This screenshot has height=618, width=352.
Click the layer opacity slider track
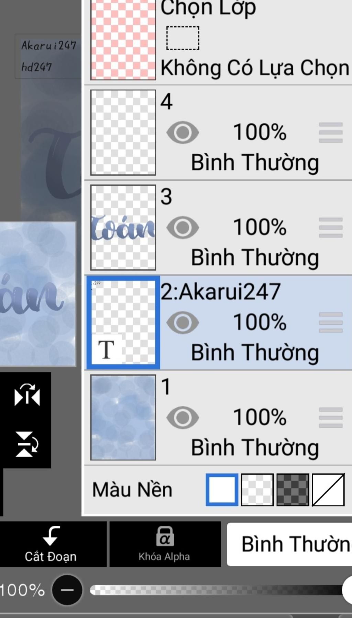click(217, 590)
